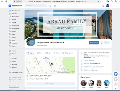Open the VK services grid icon
Image resolution: width=120 pixels, height=91 pixels.
103,6
